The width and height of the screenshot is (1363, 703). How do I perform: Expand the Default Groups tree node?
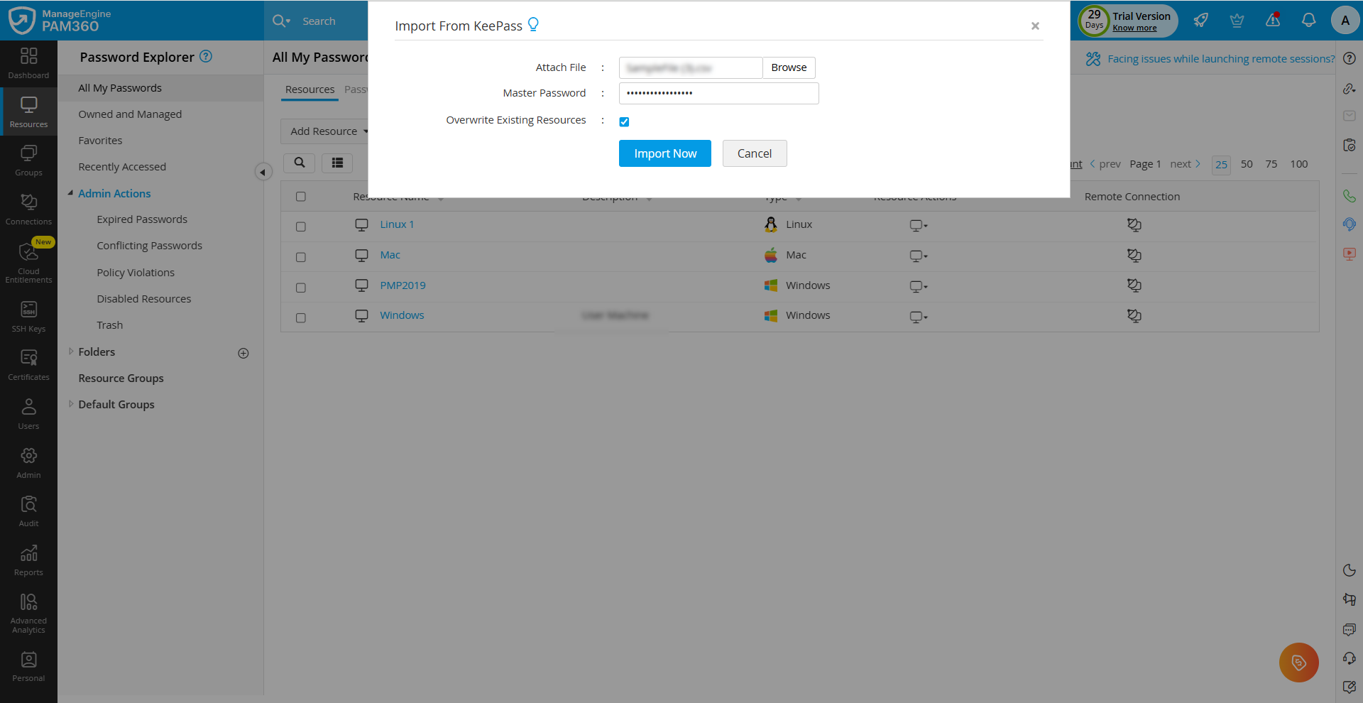click(x=71, y=404)
